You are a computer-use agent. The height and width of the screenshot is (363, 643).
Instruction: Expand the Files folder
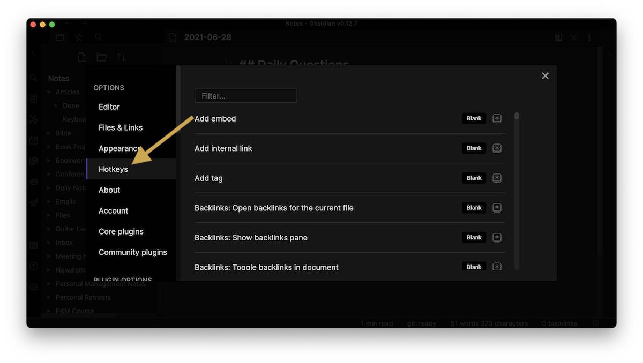point(49,215)
